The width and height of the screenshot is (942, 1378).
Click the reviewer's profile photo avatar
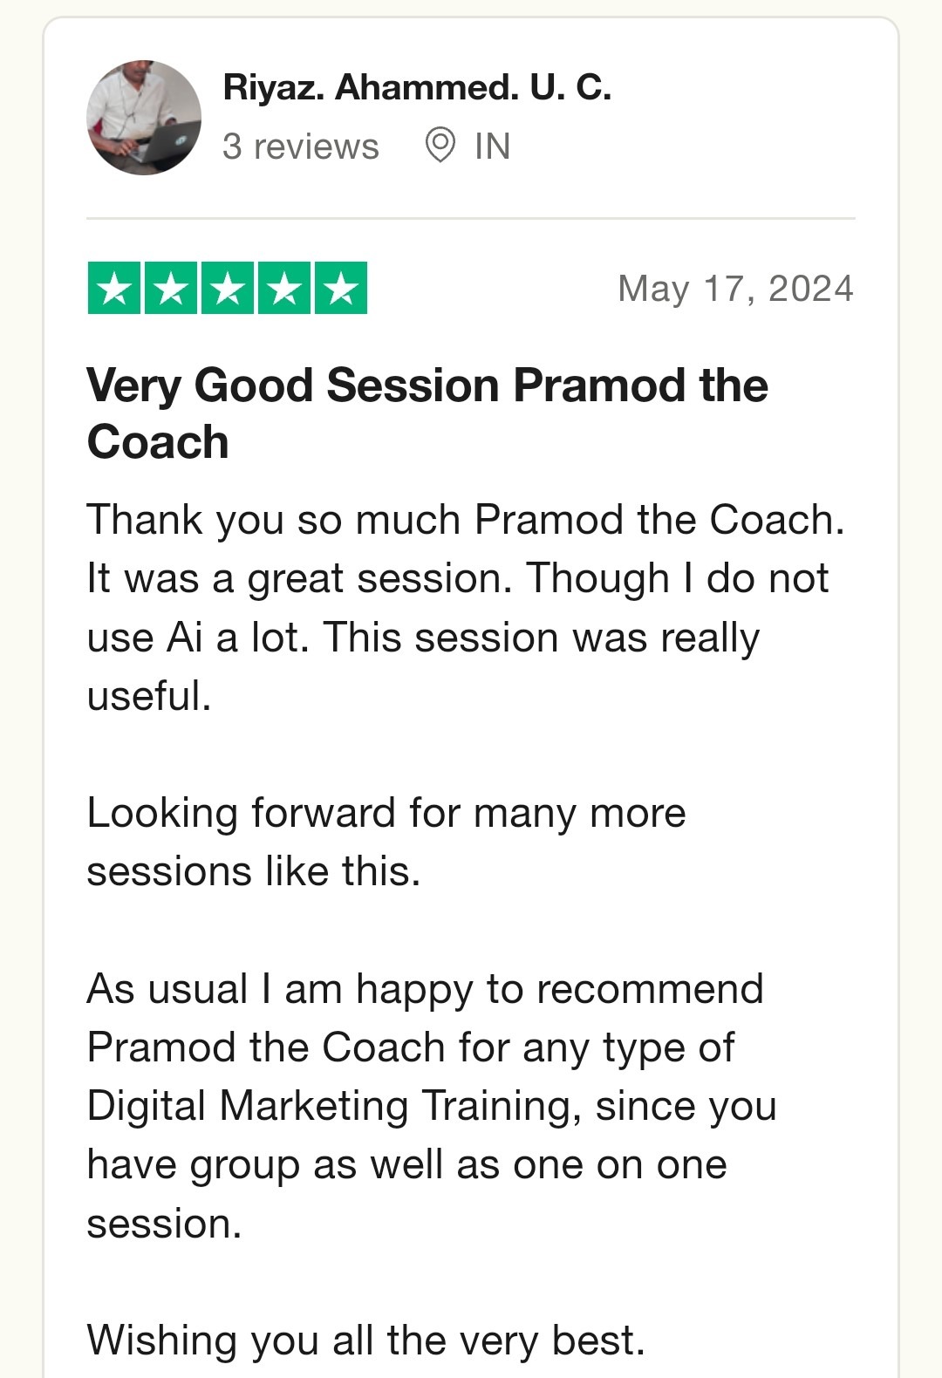pyautogui.click(x=144, y=118)
